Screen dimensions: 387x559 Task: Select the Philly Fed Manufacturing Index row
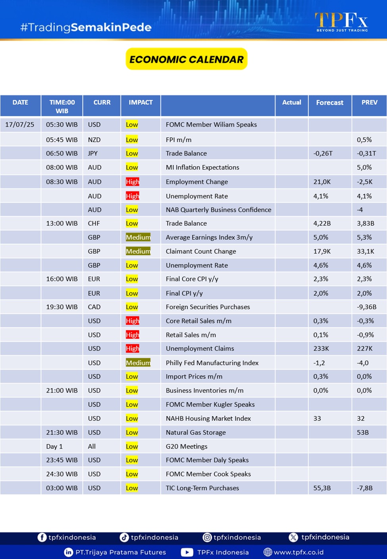pos(212,363)
